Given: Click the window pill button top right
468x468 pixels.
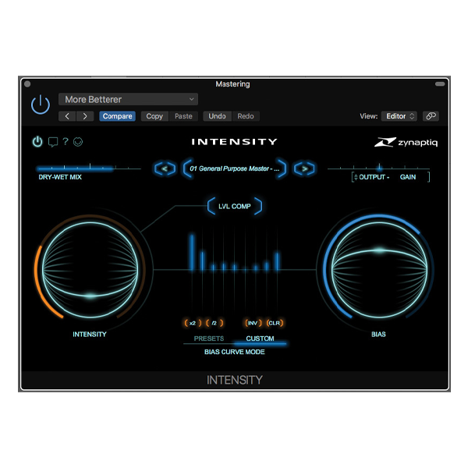Looking at the screenshot, I should 440,84.
